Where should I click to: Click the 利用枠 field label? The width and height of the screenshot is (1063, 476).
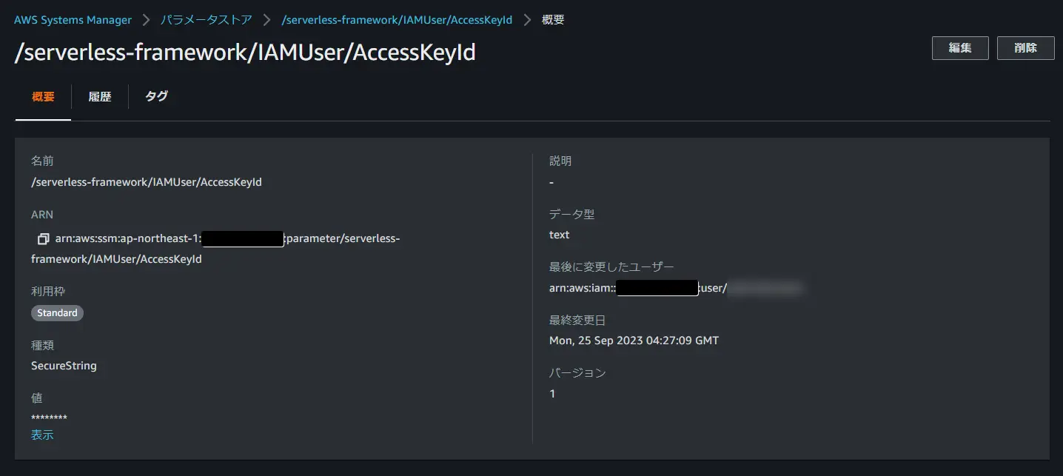point(48,292)
